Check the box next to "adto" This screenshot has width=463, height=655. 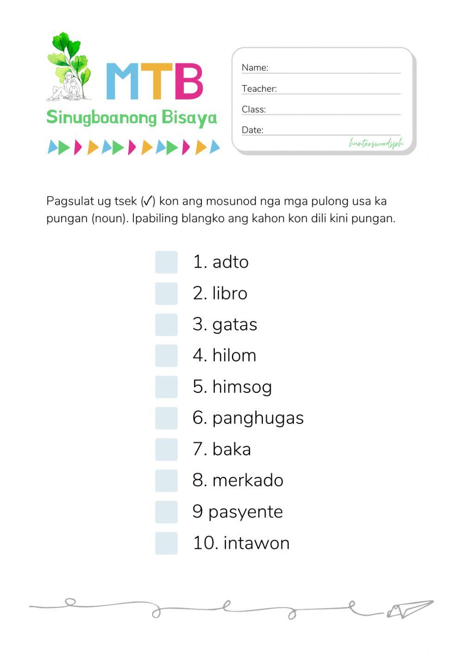(x=166, y=262)
